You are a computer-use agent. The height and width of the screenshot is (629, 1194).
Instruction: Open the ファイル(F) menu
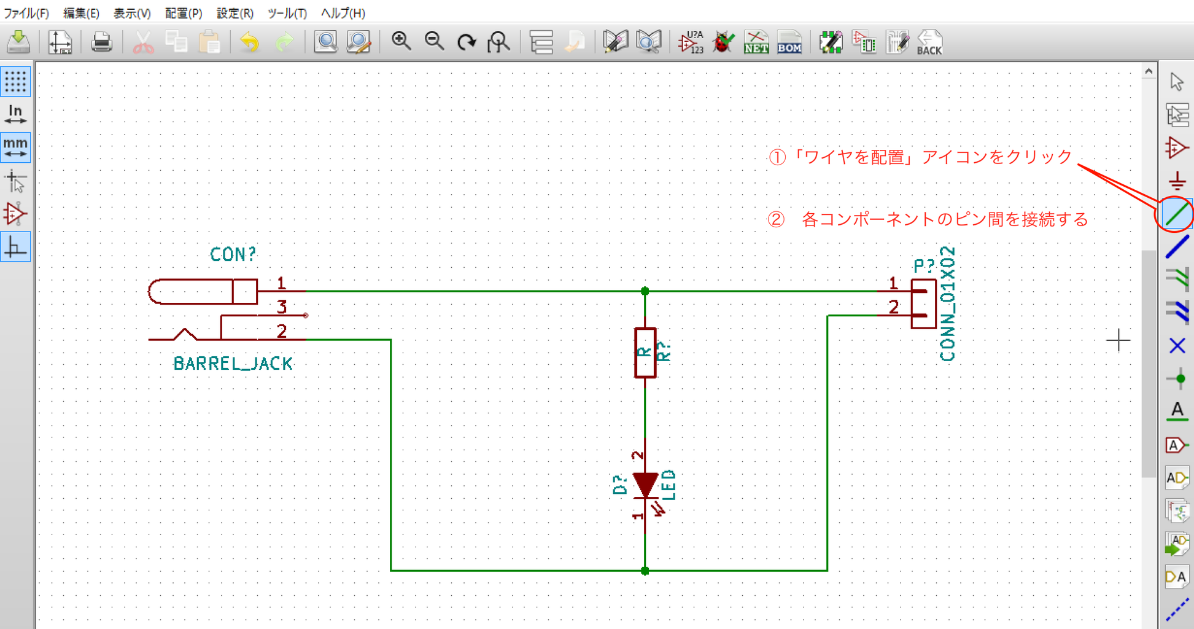pyautogui.click(x=27, y=12)
